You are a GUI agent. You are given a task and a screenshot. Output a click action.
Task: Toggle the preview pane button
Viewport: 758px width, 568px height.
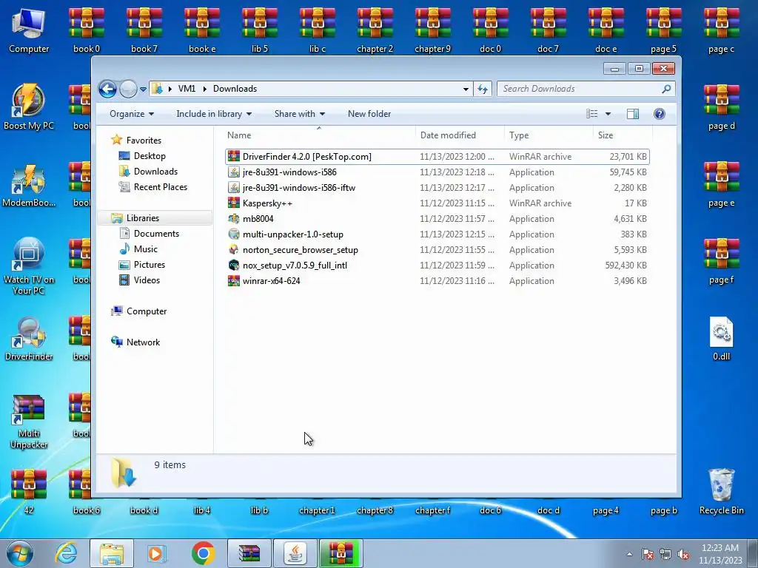point(632,114)
